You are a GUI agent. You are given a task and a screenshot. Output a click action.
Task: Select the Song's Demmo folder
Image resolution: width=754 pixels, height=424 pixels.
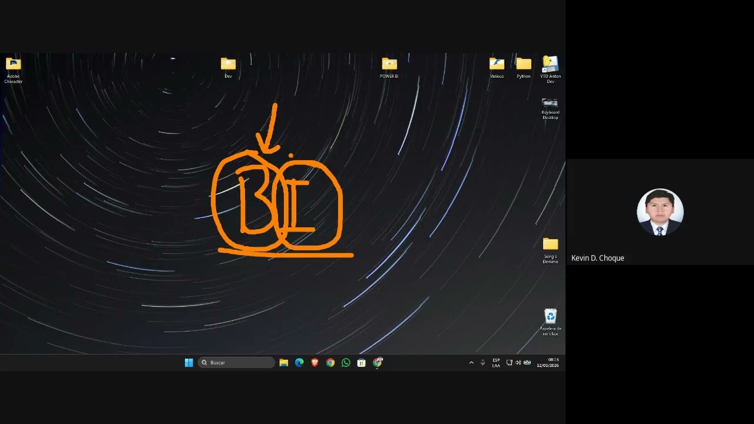550,251
